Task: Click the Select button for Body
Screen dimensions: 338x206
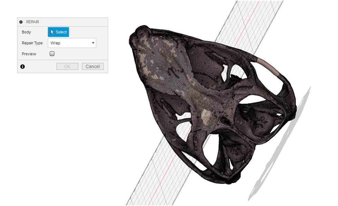Action: 58,32
